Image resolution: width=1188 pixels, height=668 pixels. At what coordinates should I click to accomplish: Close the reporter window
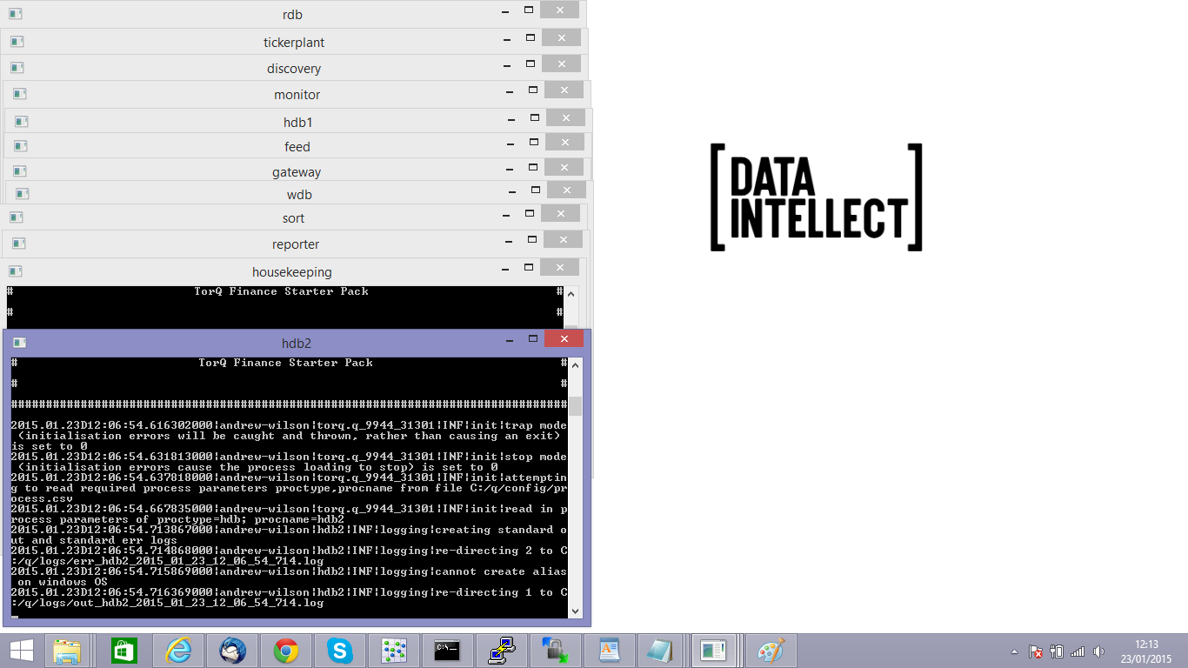point(563,239)
